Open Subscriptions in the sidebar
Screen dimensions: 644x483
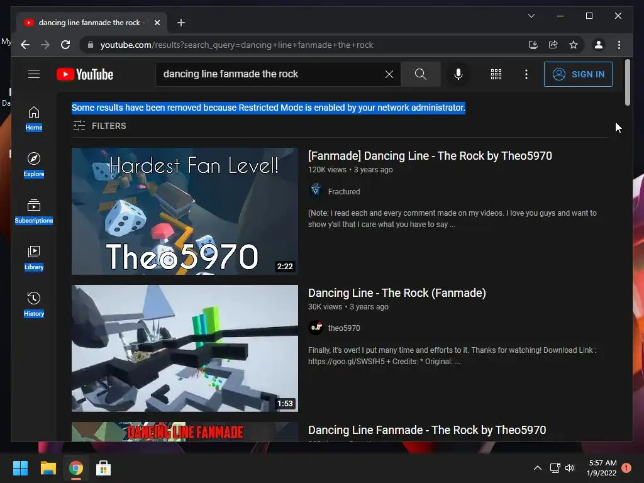(x=34, y=211)
